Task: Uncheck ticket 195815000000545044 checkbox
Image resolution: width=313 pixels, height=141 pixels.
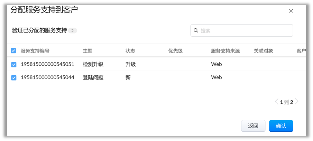Action: (x=13, y=77)
